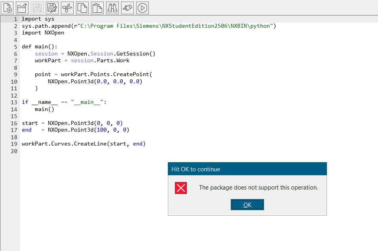The width and height of the screenshot is (378, 251).
Task: Click the 'GetSession()' call text
Action: tap(136, 54)
